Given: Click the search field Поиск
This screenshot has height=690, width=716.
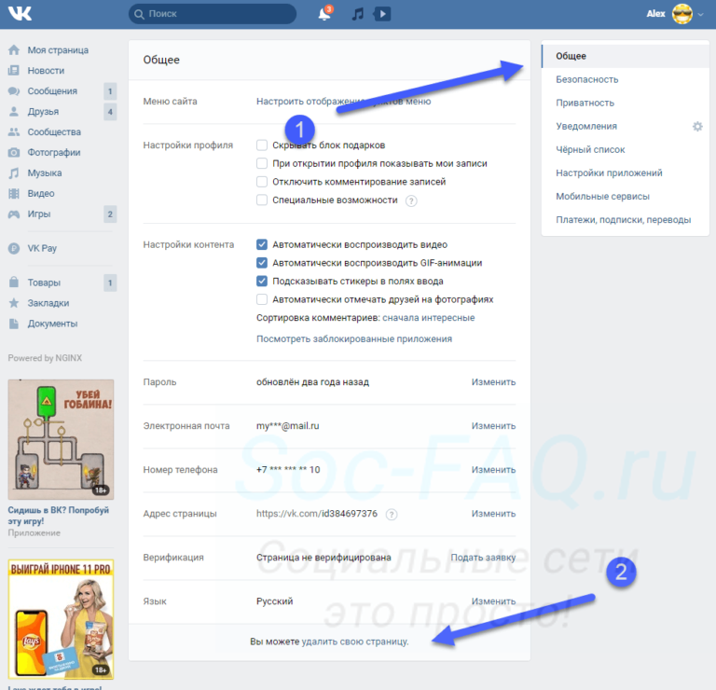Looking at the screenshot, I should pos(213,14).
